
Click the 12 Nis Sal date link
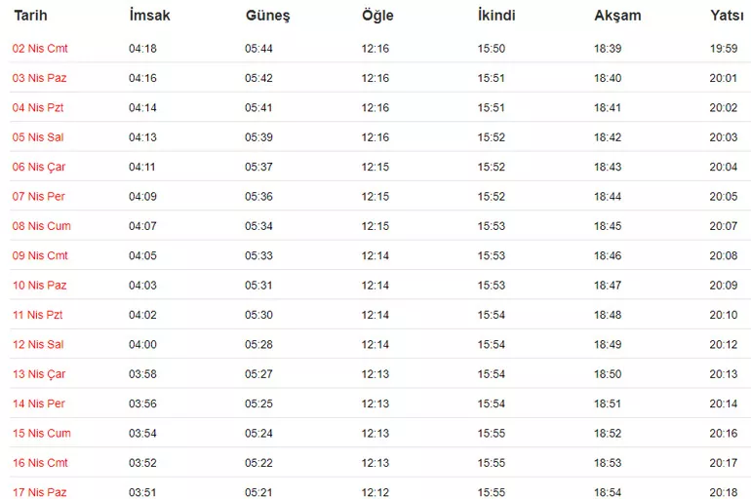[38, 345]
